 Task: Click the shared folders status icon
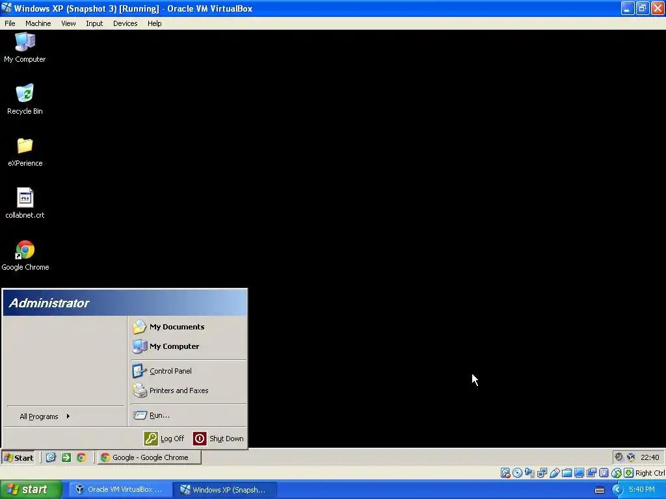click(566, 473)
